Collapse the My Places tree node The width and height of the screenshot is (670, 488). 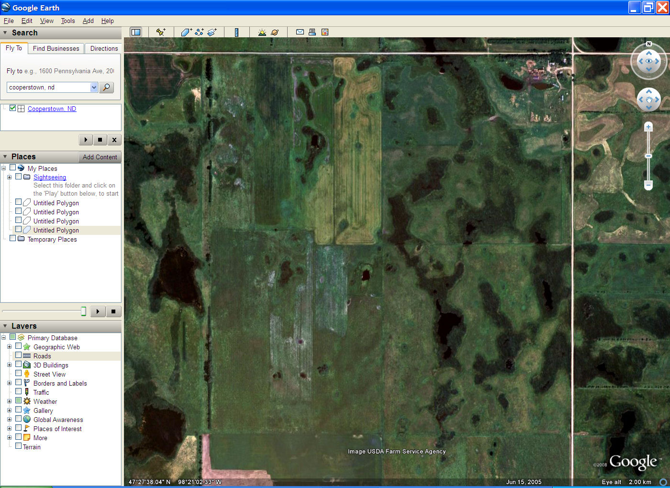[x=3, y=168]
